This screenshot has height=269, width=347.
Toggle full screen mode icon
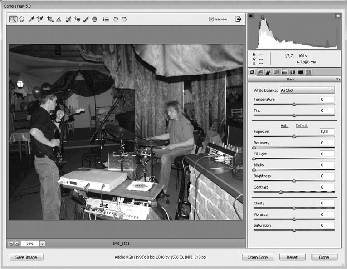pyautogui.click(x=238, y=19)
